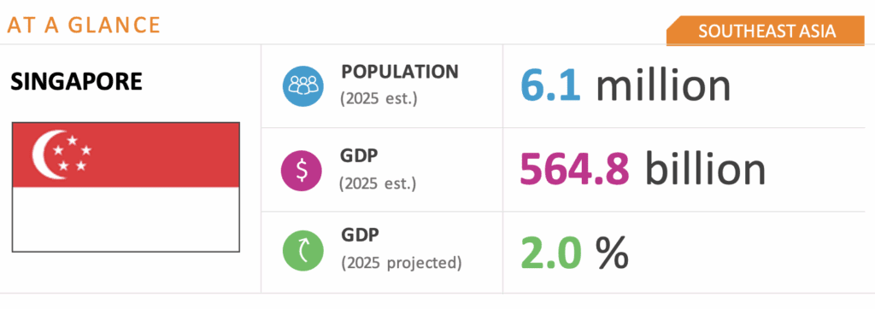This screenshot has width=875, height=309.
Task: Click the magenta dollar sign GDP icon
Action: pyautogui.click(x=302, y=171)
